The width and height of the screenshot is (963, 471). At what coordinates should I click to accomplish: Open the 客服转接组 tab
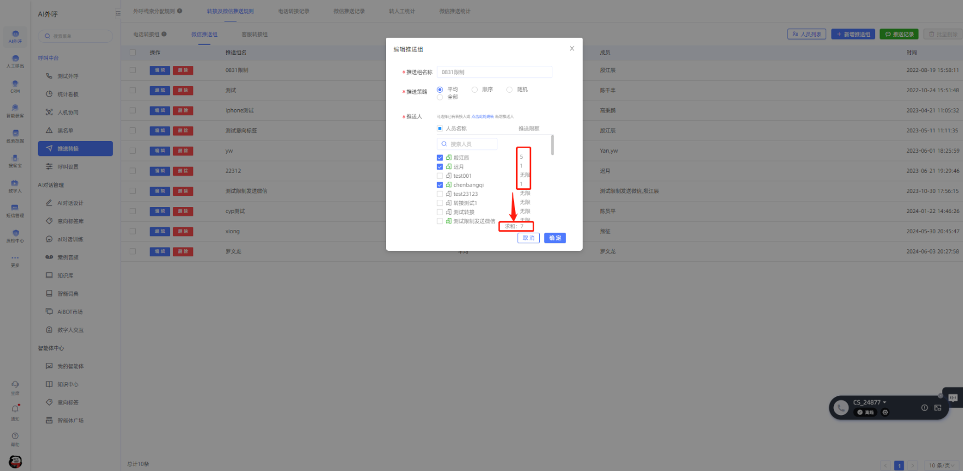254,35
